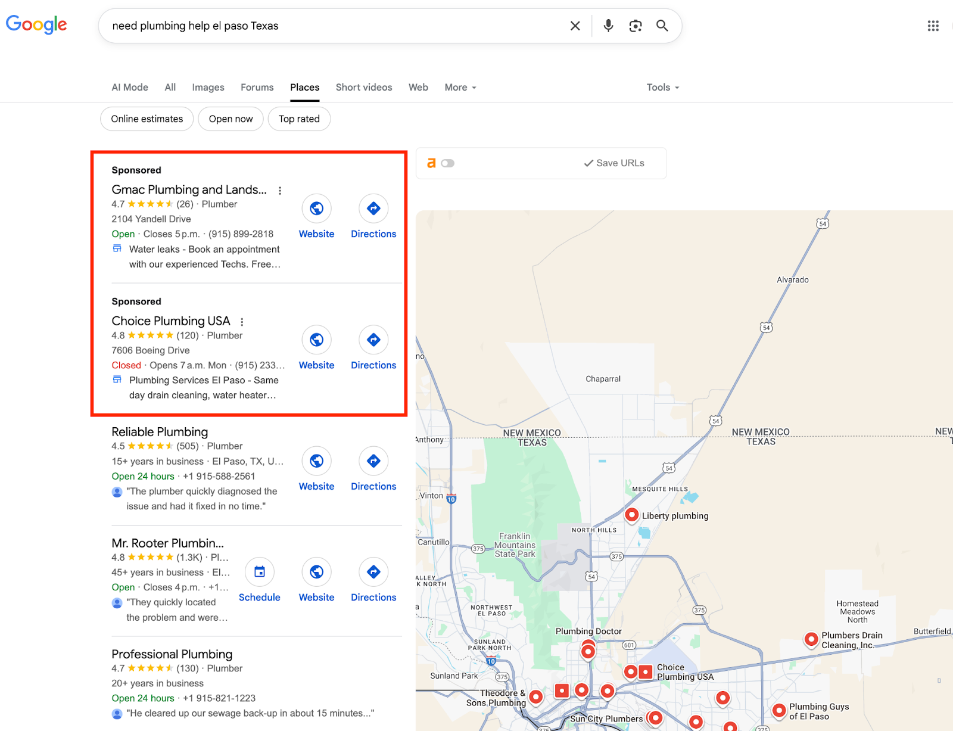Open the Google apps grid icon
953x731 pixels.
click(933, 26)
